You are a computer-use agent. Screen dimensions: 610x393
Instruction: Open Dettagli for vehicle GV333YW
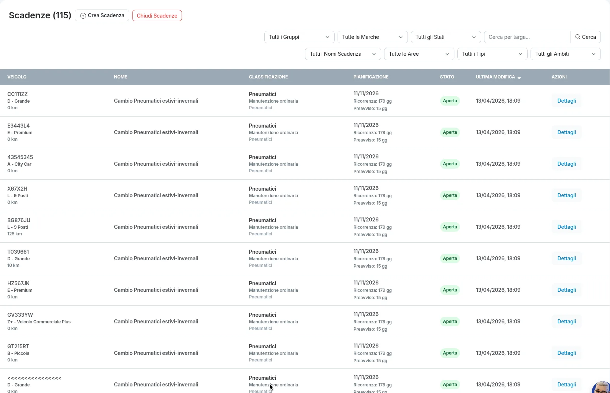coord(566,322)
